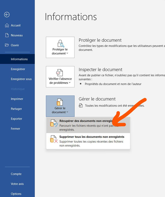
Task: Go to Accueil in the sidebar
Action: coord(17,25)
